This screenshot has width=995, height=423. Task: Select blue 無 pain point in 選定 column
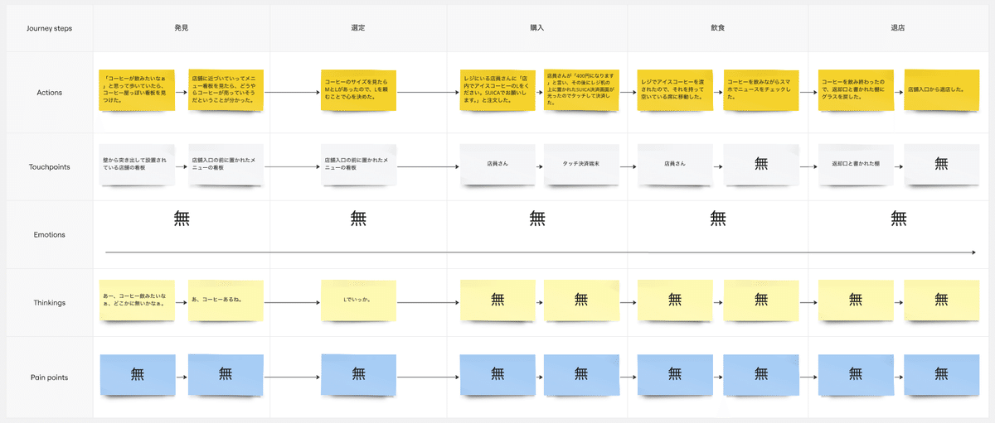click(359, 374)
